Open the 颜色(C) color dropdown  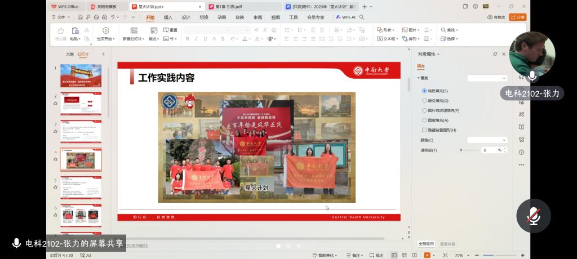[x=487, y=140]
